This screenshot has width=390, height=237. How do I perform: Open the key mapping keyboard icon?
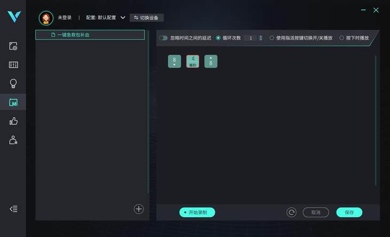pyautogui.click(x=13, y=65)
